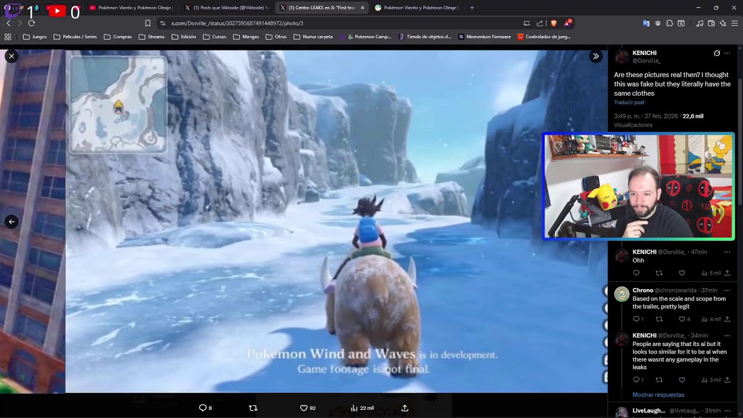Open the 'Mangas' bookmarks folder
This screenshot has height=418, width=743.
[x=246, y=37]
